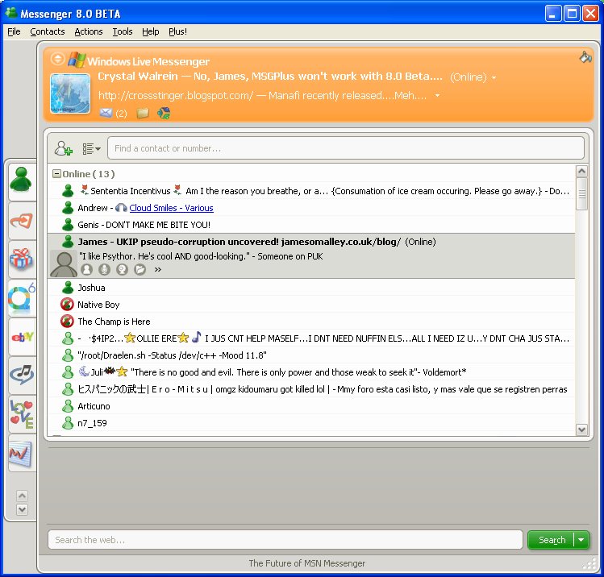Click the headphones icon next to Andrew
This screenshot has width=604, height=577.
point(121,208)
